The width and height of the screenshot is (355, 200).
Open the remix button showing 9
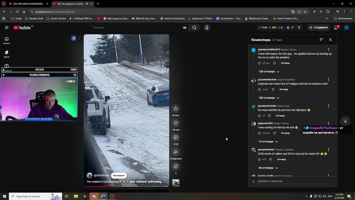[x=176, y=166]
